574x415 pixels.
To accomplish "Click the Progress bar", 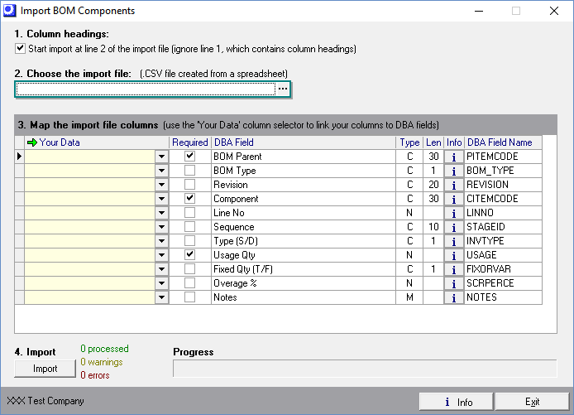I will tap(365, 368).
